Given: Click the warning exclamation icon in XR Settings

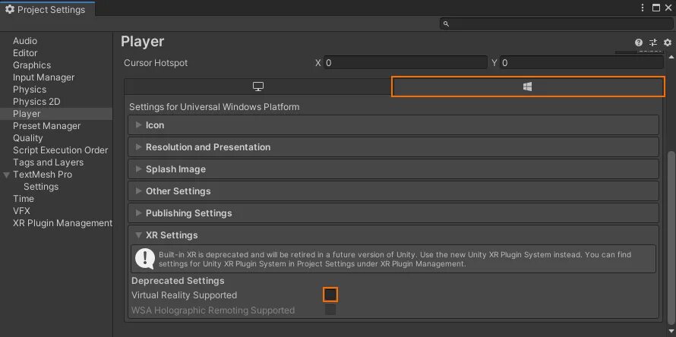Looking at the screenshot, I should (x=145, y=259).
